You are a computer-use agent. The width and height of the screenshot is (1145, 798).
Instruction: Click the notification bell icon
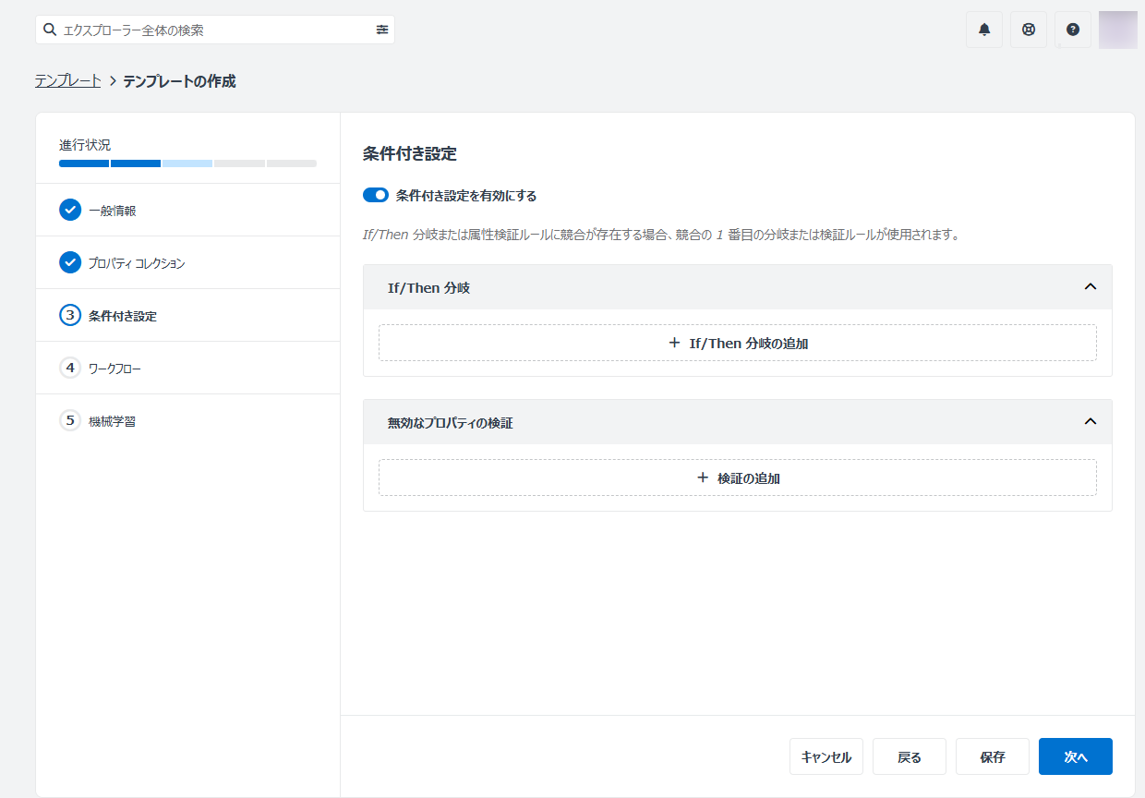(984, 30)
